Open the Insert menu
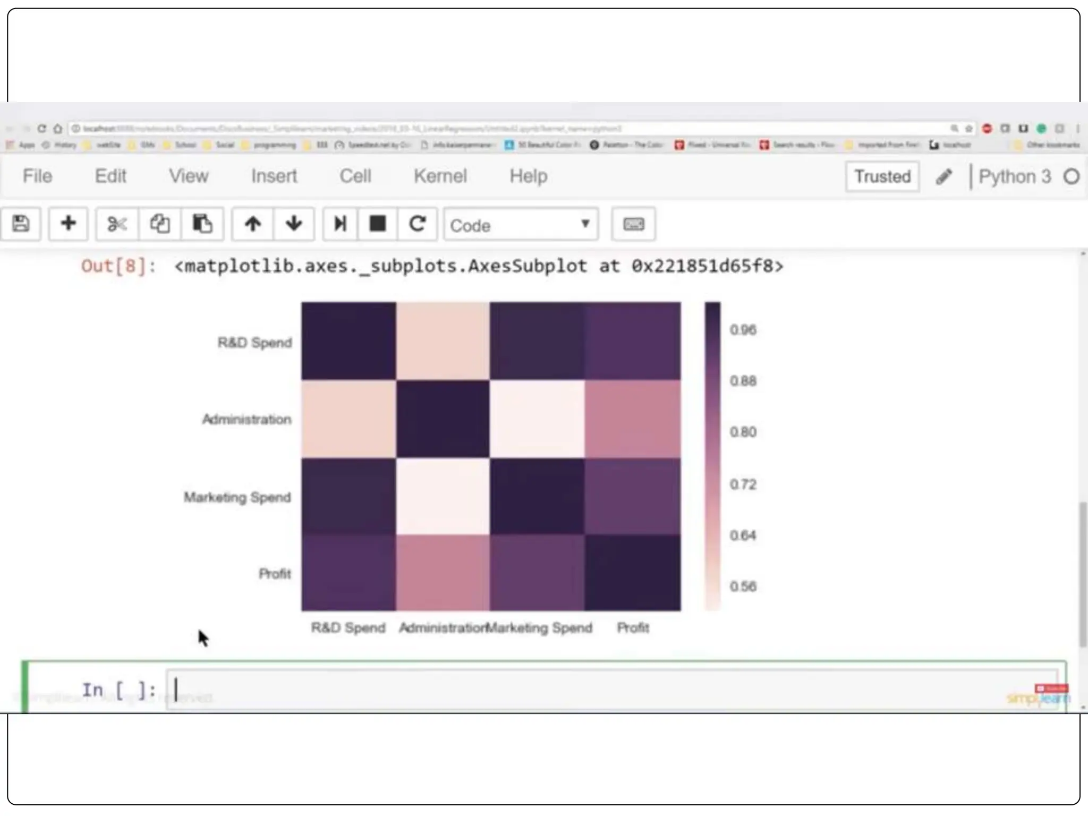 (274, 176)
